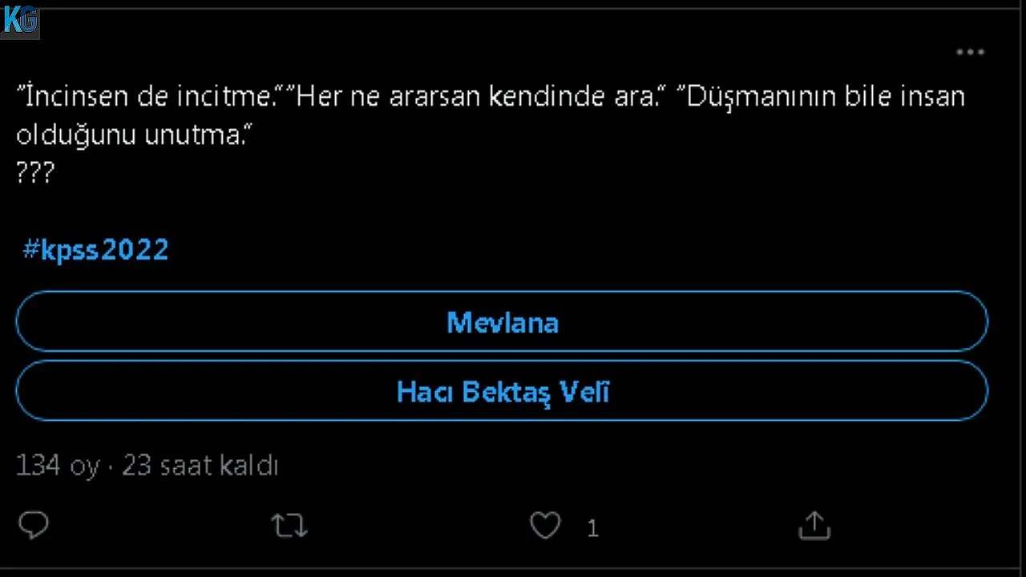Viewport: 1026px width, 577px height.
Task: Open the #kpss2022 hashtag link
Action: pyautogui.click(x=96, y=250)
